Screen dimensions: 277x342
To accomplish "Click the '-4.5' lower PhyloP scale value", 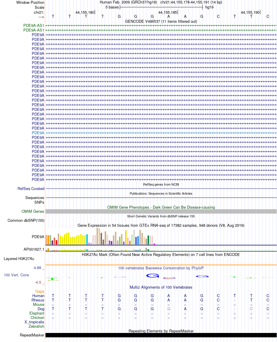I will point(38,282).
